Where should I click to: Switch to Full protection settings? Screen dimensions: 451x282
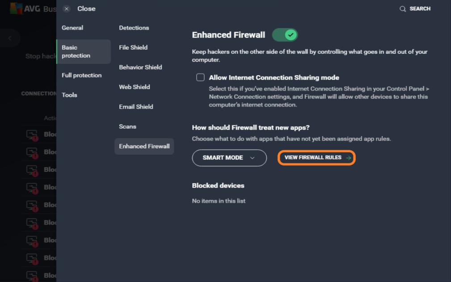click(82, 75)
